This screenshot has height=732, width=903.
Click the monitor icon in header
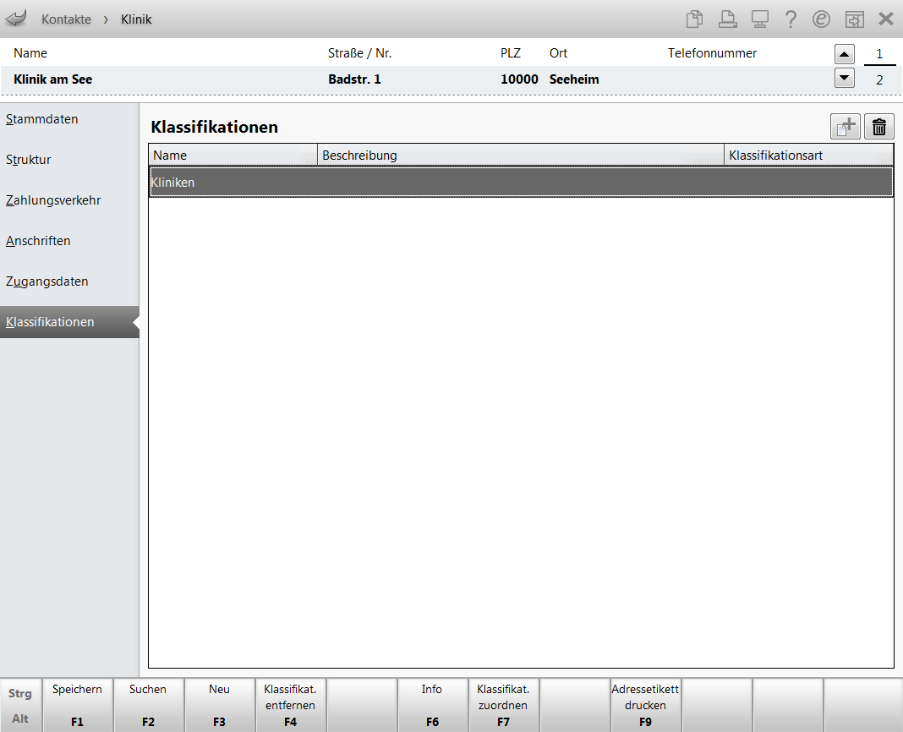tap(759, 19)
